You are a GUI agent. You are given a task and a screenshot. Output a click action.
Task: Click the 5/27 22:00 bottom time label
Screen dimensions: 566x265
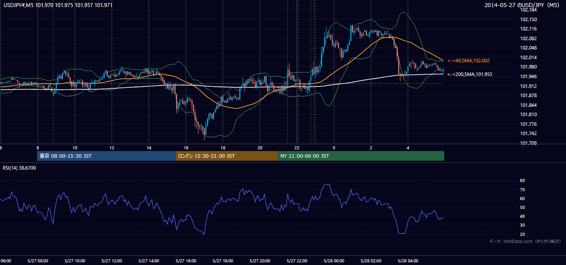pyautogui.click(x=297, y=261)
